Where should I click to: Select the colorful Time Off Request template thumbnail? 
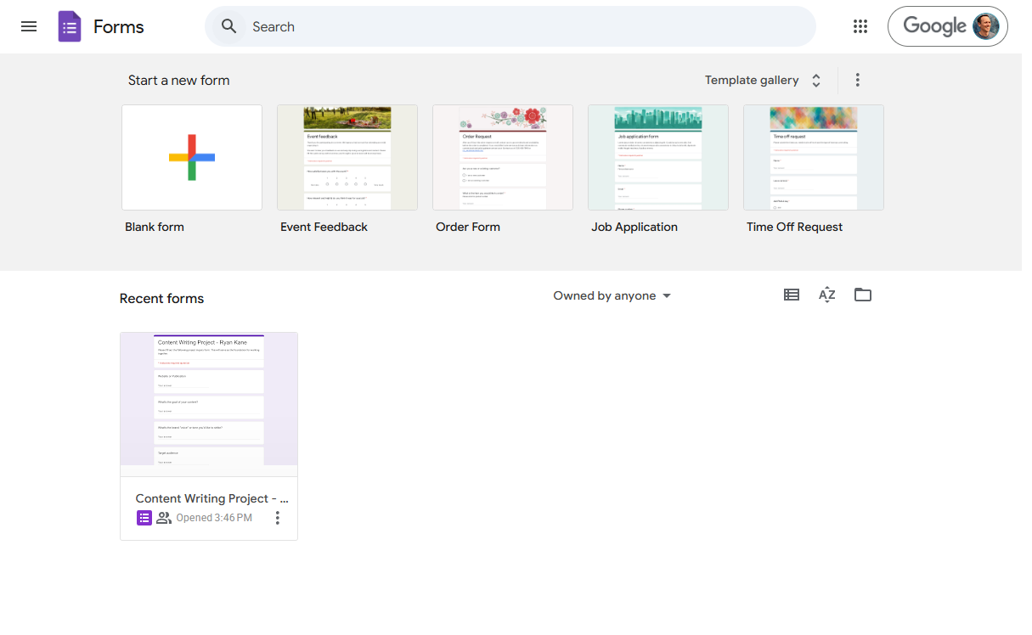[x=813, y=157]
